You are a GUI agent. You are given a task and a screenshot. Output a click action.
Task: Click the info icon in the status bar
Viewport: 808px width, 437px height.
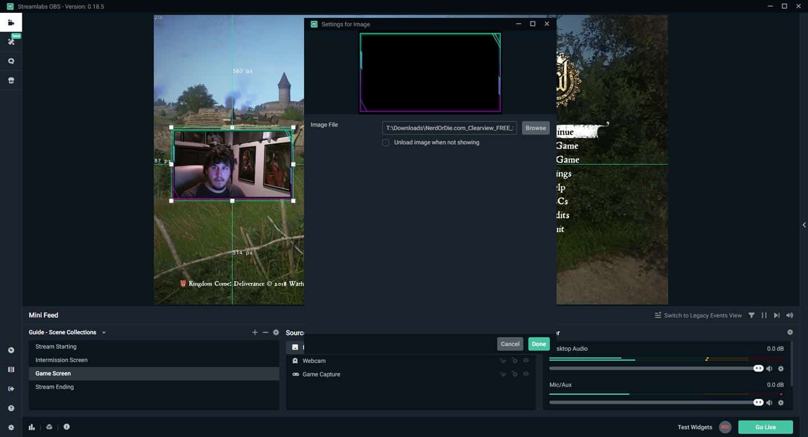coord(67,427)
